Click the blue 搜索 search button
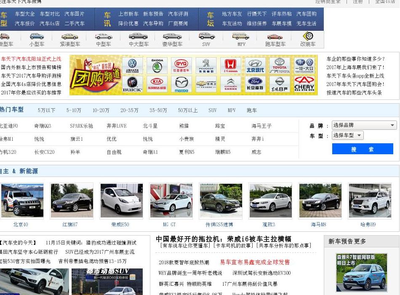 click(x=363, y=149)
